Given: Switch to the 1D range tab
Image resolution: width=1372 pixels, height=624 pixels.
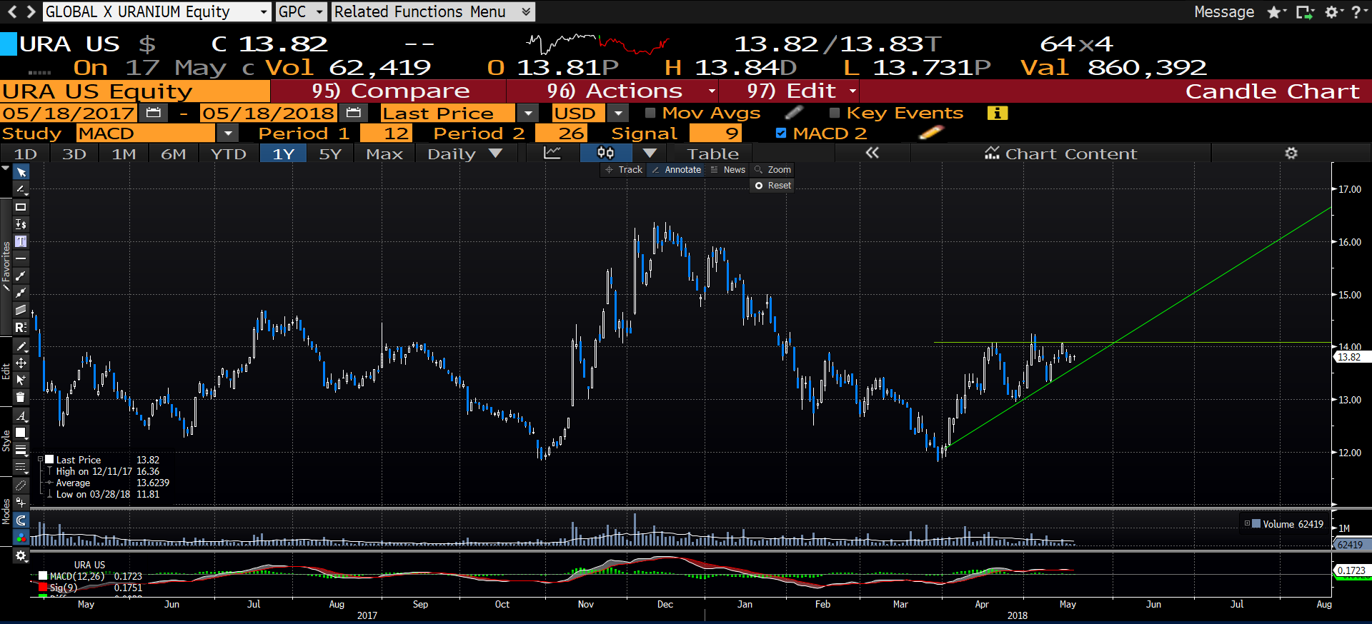Looking at the screenshot, I should point(26,154).
